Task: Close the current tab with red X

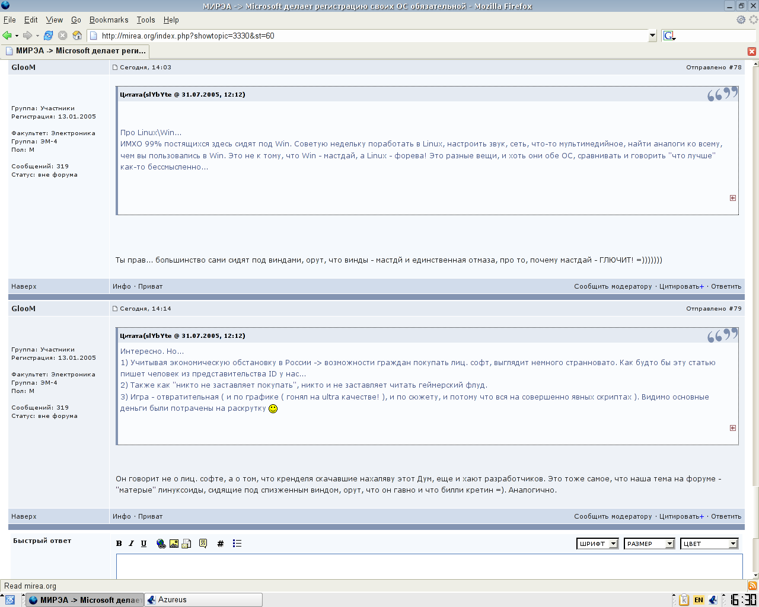Action: pyautogui.click(x=751, y=52)
